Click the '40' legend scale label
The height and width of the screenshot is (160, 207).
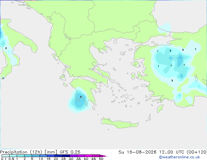[x=86, y=159]
